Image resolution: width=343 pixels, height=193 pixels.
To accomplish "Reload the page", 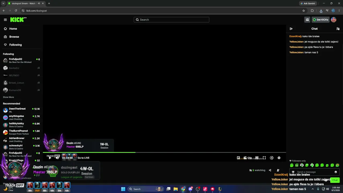I will (x=16, y=11).
